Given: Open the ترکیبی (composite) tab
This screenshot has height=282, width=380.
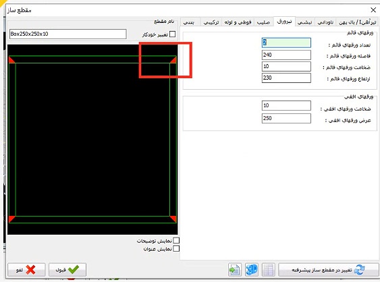Looking at the screenshot, I should point(211,22).
